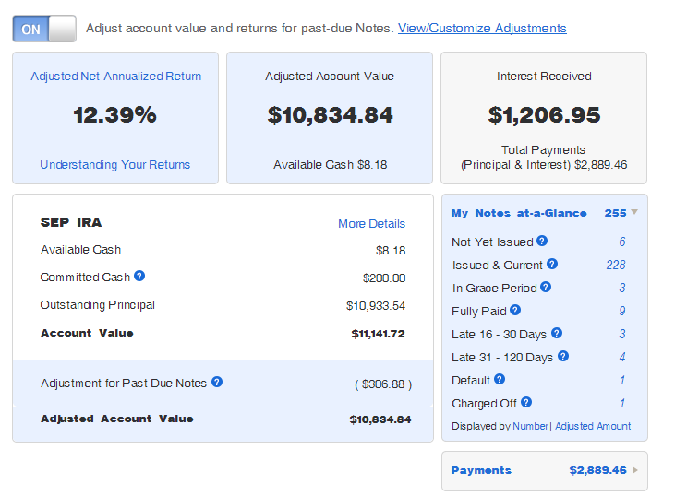Image resolution: width=687 pixels, height=496 pixels.
Task: Click help icon for Late 31 - 120 Days
Action: (x=563, y=356)
